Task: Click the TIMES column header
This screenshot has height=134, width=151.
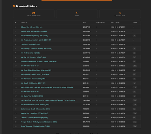Action: point(135,22)
